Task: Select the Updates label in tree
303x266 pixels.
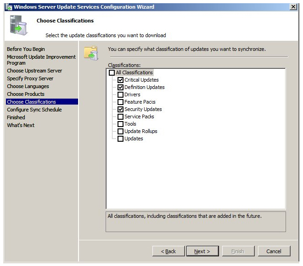Action: [134, 139]
